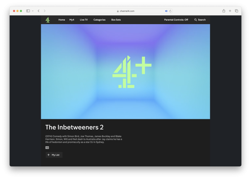
Task: Go to My4 section
Action: (x=72, y=20)
